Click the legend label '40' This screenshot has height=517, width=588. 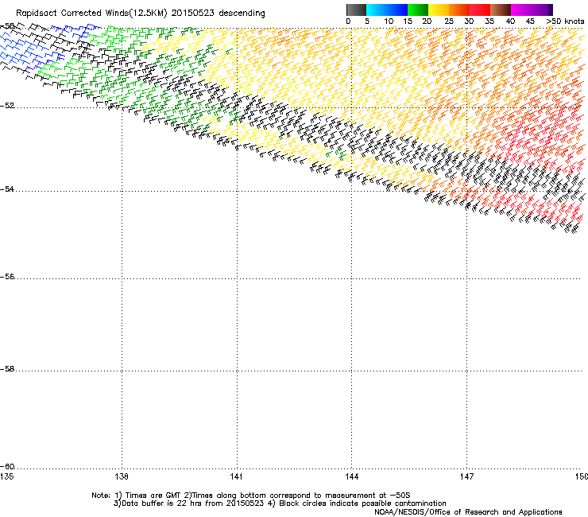coord(510,21)
